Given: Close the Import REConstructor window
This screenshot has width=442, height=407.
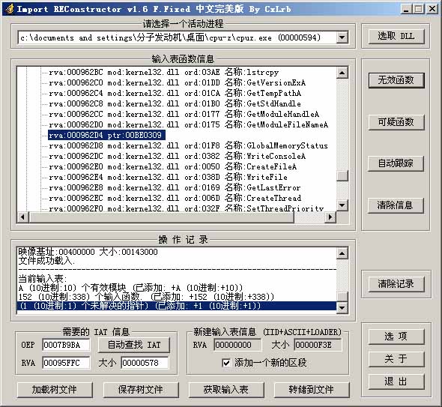Looking at the screenshot, I should pos(432,9).
